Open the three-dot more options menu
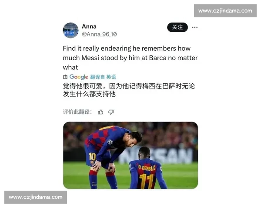 [x=194, y=27]
